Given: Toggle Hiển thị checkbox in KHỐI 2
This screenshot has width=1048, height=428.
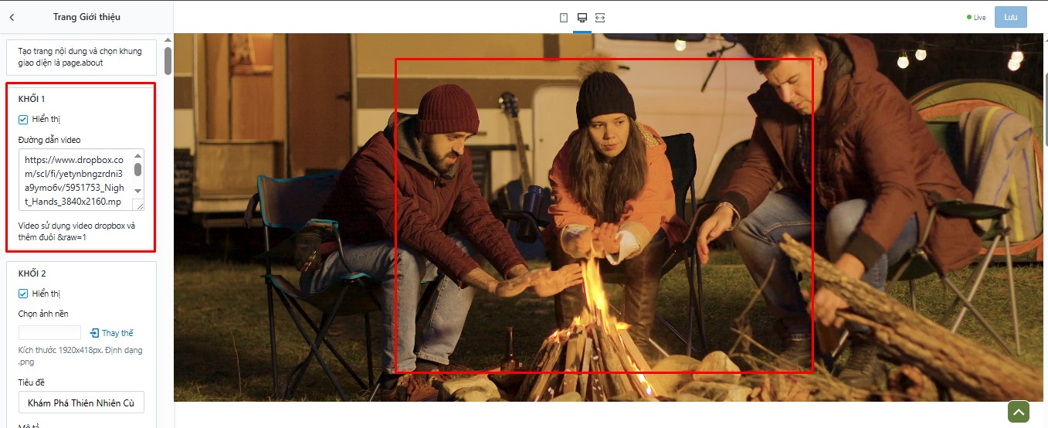Looking at the screenshot, I should [x=23, y=294].
